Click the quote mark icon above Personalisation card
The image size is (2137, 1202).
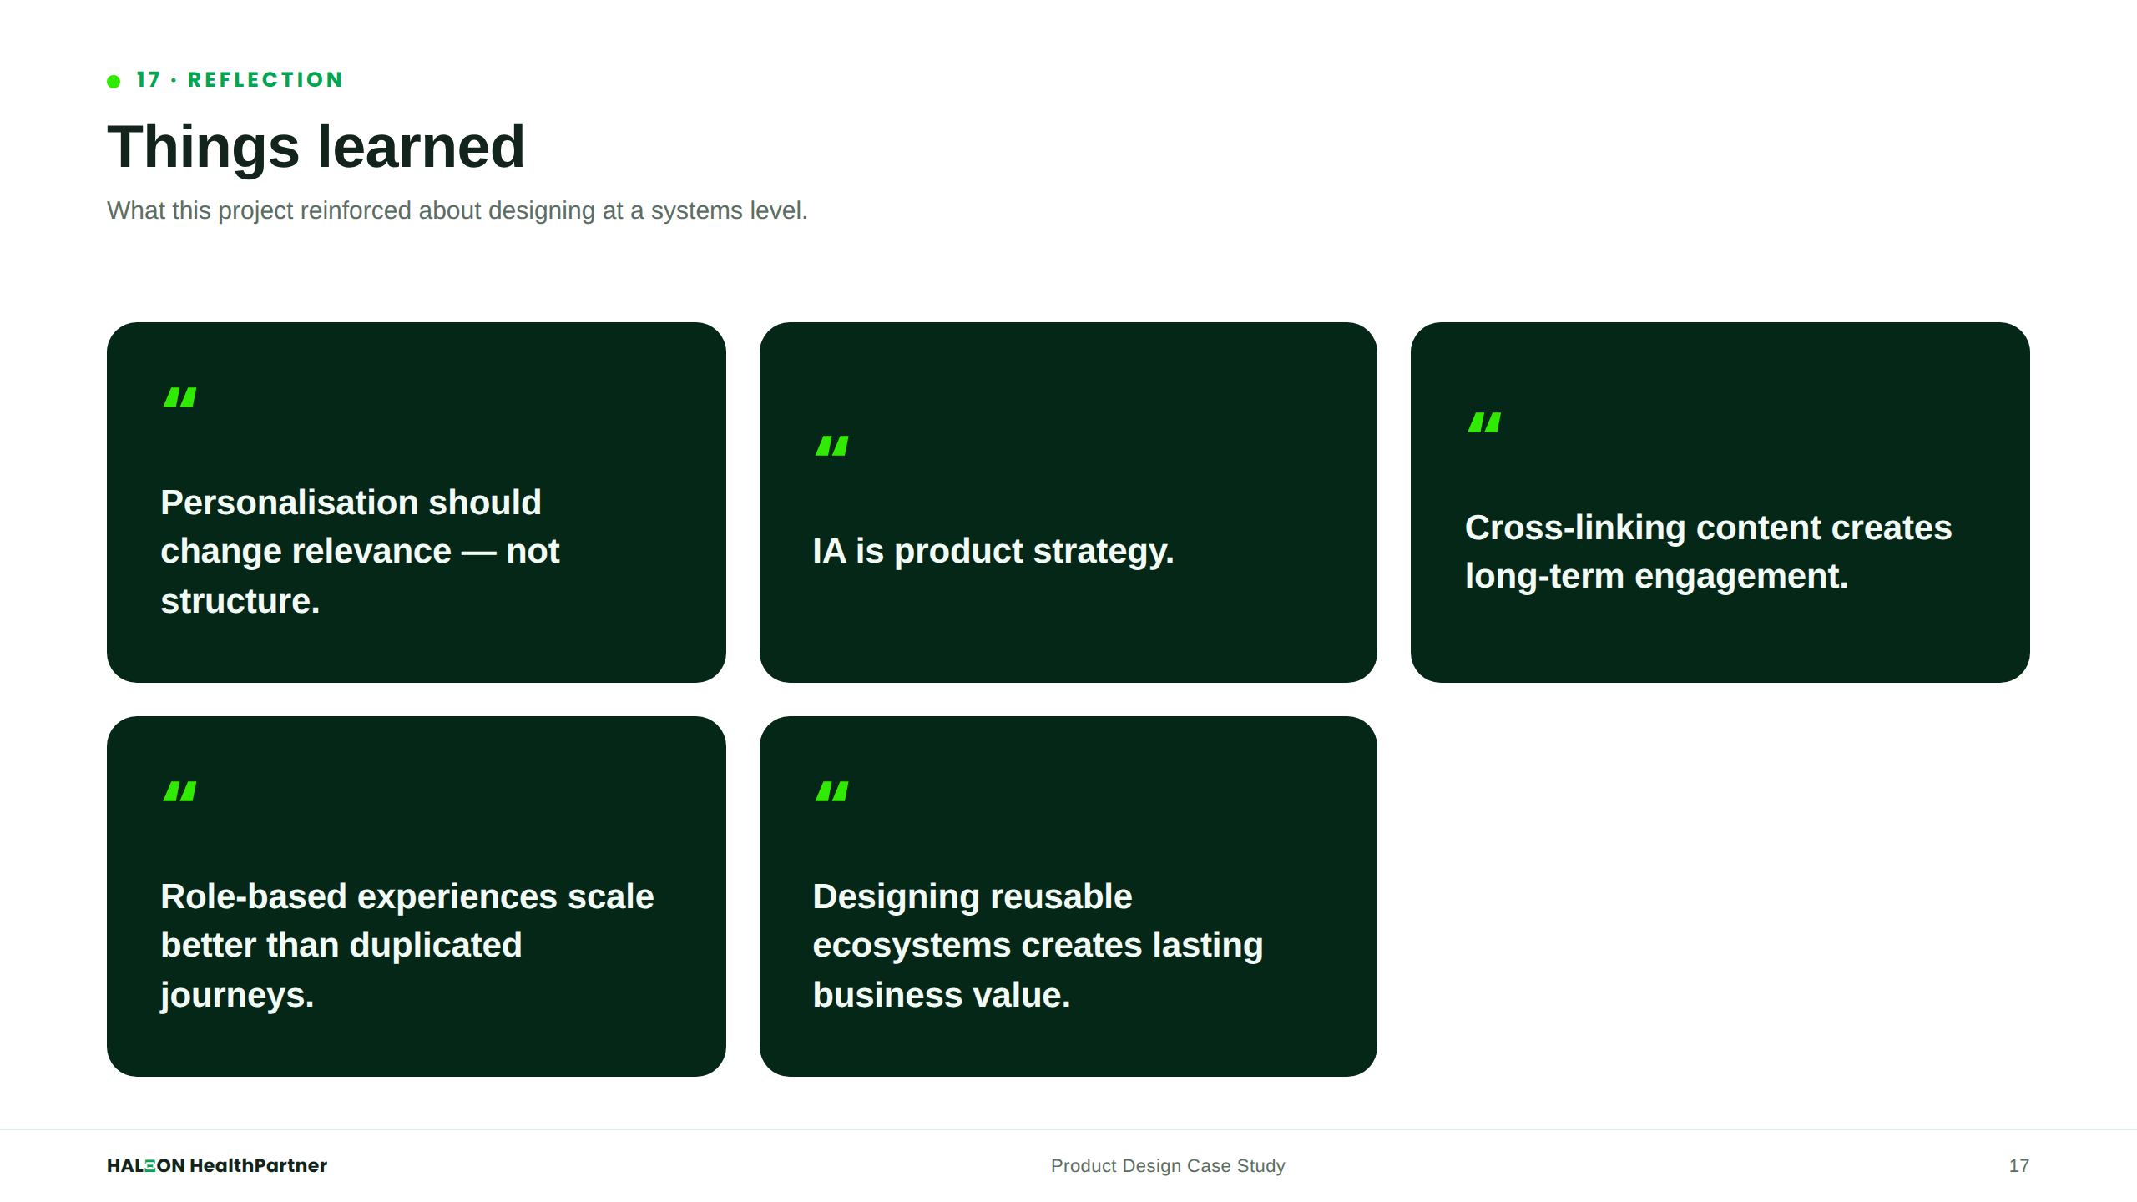pos(179,397)
